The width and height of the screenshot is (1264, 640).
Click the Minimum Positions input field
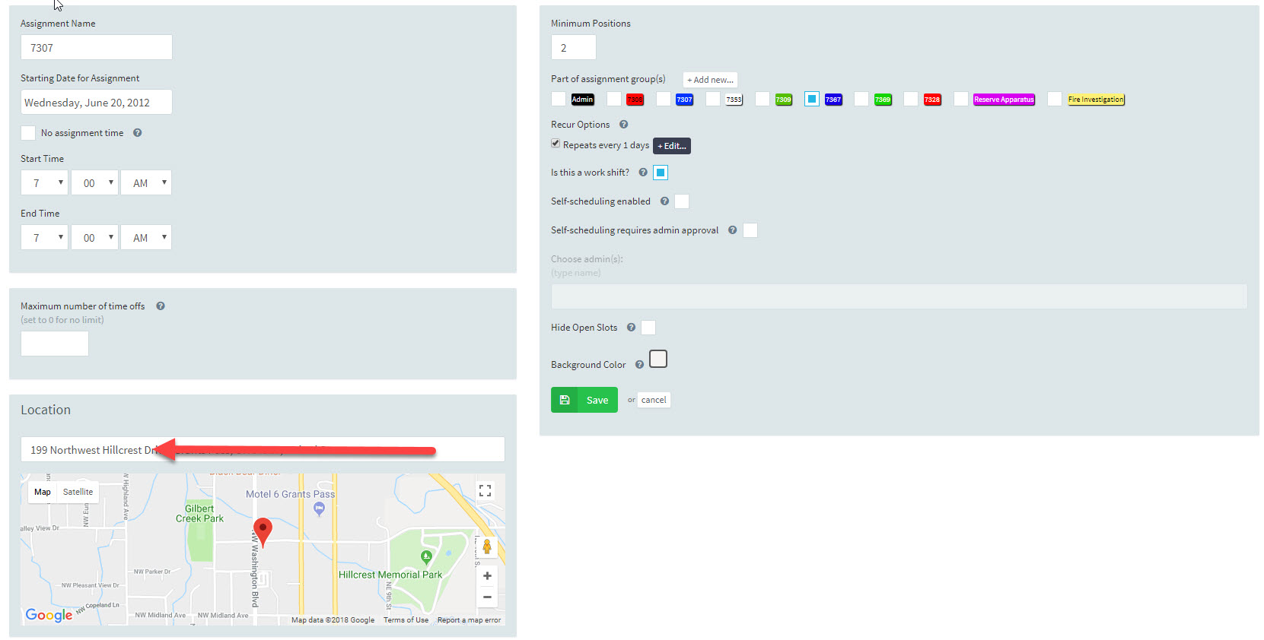point(574,47)
